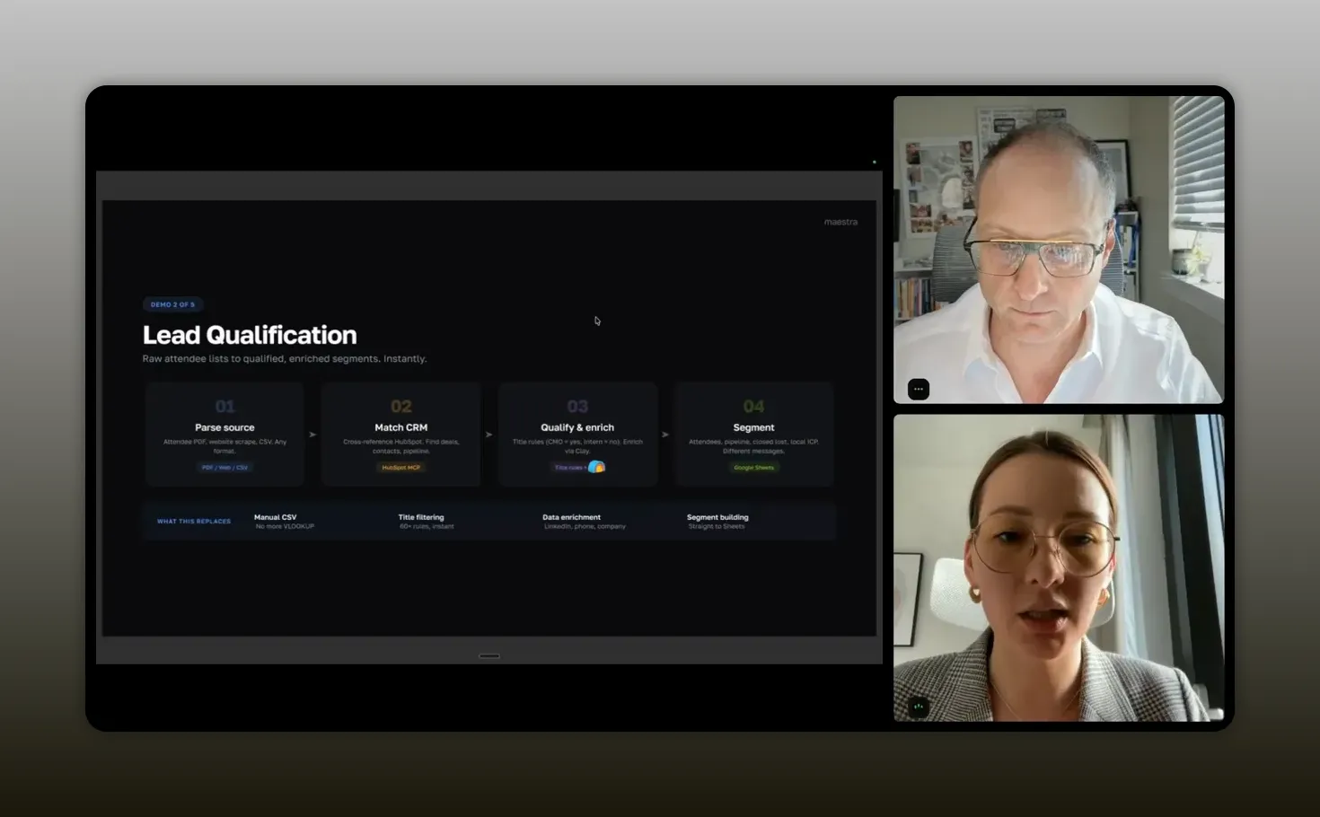Click the 'PDF / Web / CSV' tag
Image resolution: width=1320 pixels, height=817 pixels.
tap(224, 468)
